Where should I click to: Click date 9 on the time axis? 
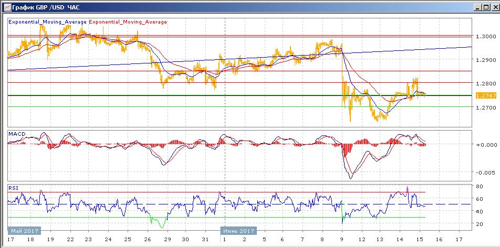click(341, 239)
